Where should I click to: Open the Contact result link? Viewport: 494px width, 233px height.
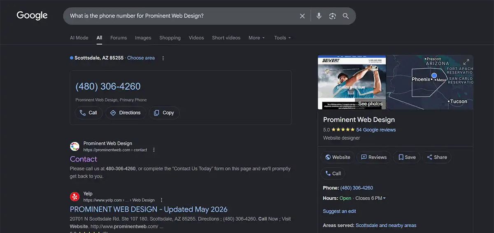coord(84,159)
